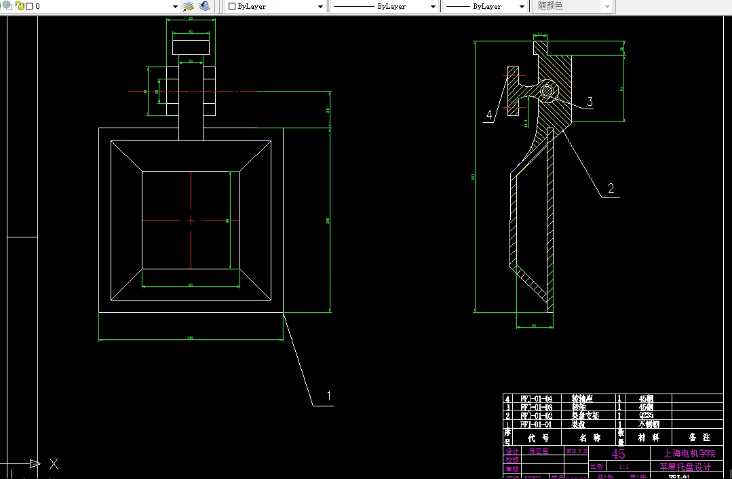The image size is (732, 479).
Task: Click 苹果托盘设计 drawing title text
Action: pos(685,467)
